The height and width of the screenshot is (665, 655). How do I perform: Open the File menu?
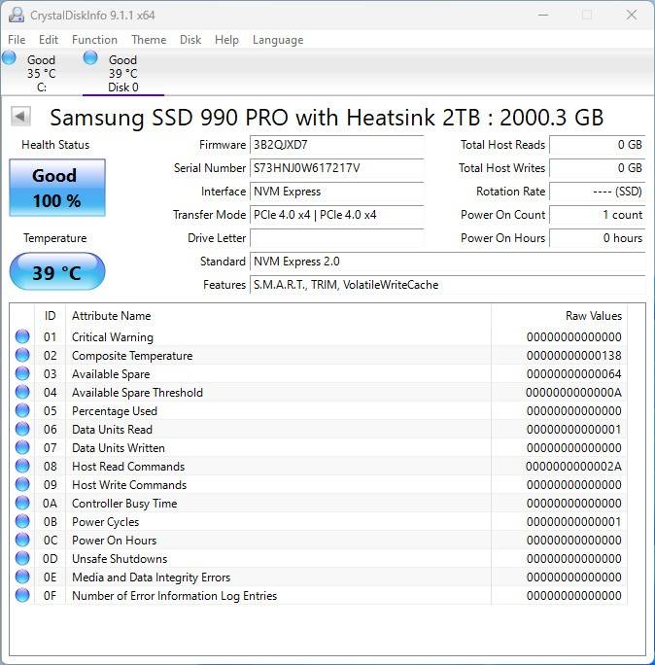(x=17, y=40)
